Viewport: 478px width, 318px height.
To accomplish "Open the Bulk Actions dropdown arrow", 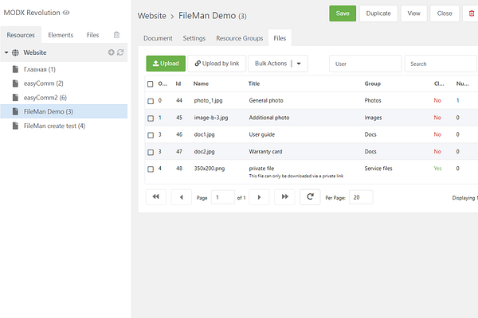I will (299, 64).
